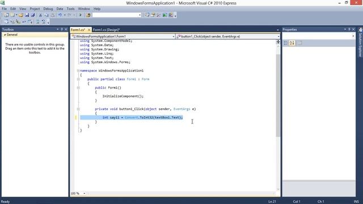Click the Display Object Member List icon
This screenshot has width=363, height=204.
(6, 22)
